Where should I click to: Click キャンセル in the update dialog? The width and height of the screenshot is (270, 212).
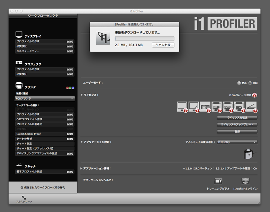coord(163,45)
